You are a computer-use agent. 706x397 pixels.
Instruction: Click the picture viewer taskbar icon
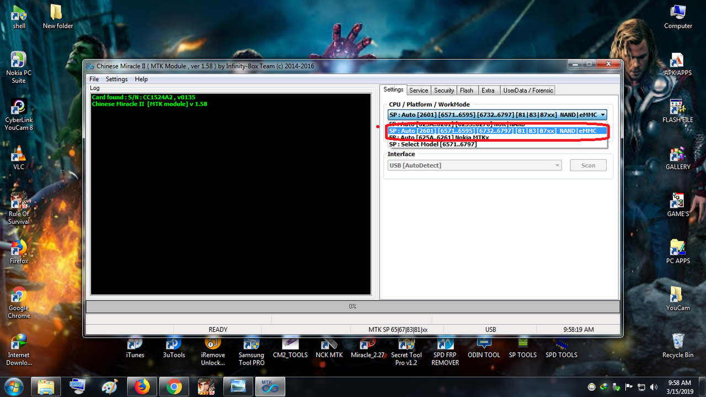pyautogui.click(x=238, y=387)
